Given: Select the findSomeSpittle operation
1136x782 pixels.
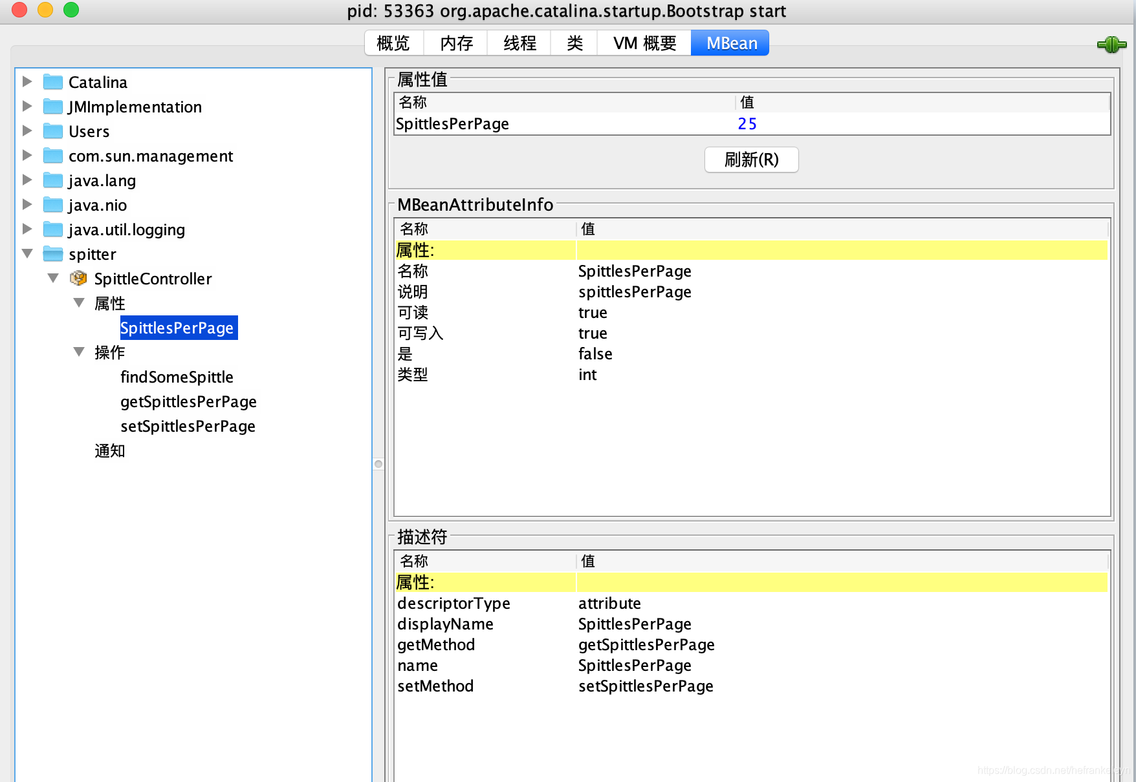Looking at the screenshot, I should pyautogui.click(x=177, y=377).
